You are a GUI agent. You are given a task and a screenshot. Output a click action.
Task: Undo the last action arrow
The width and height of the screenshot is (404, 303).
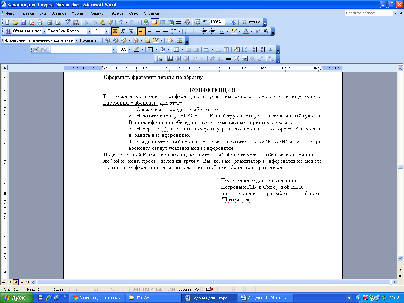(120, 22)
